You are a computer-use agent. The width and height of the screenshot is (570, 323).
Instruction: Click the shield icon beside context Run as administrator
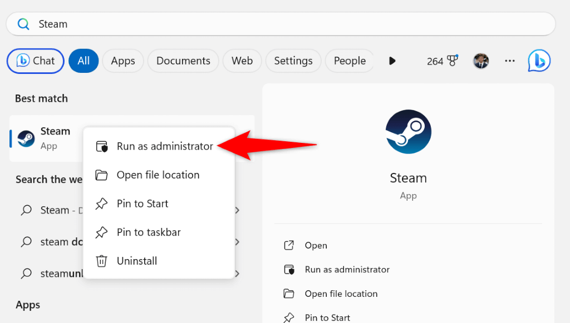pyautogui.click(x=102, y=147)
